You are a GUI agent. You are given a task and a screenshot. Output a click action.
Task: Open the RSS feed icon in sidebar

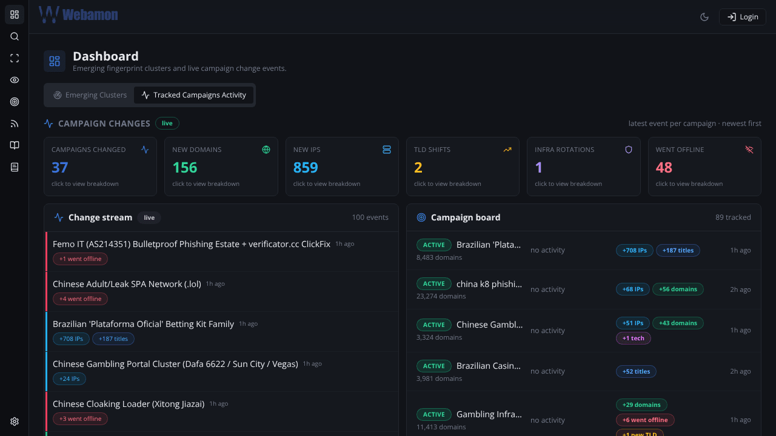pyautogui.click(x=15, y=124)
